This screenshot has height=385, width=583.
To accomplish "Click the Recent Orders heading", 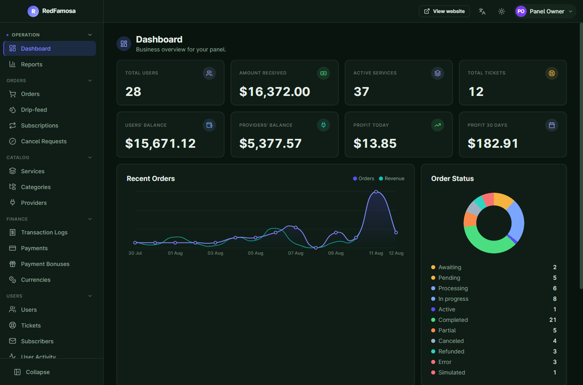I will pos(151,179).
